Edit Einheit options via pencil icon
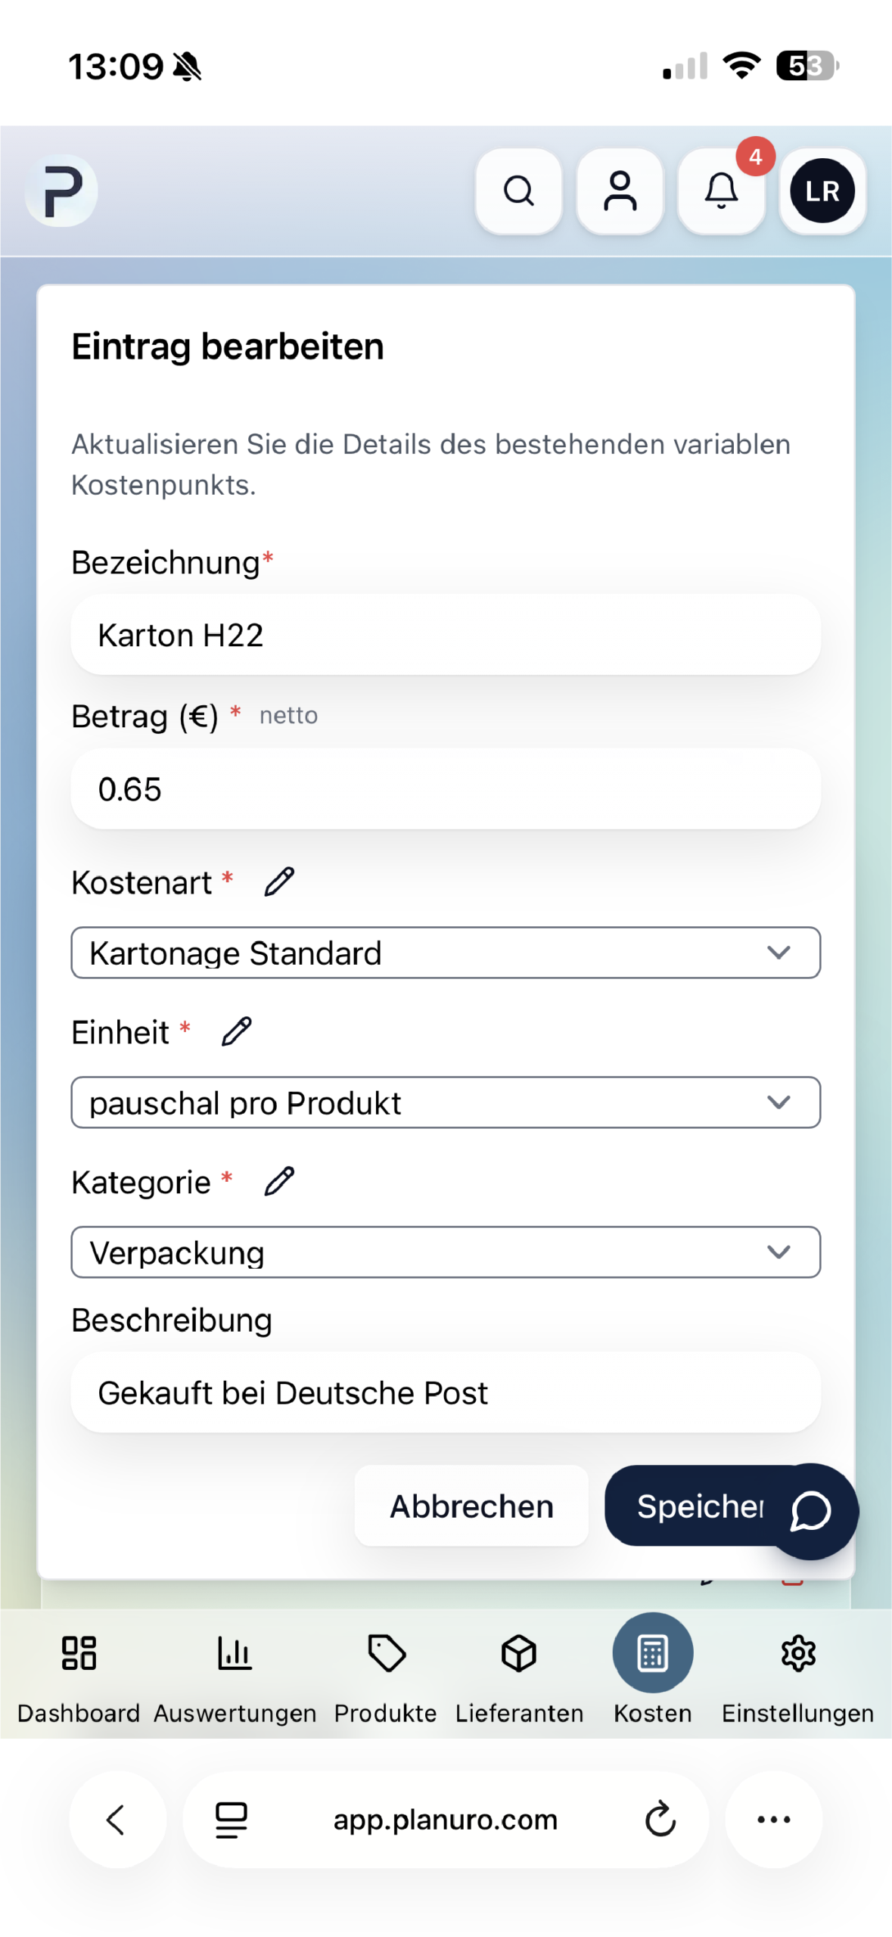The height and width of the screenshot is (1937, 892). [x=237, y=1032]
